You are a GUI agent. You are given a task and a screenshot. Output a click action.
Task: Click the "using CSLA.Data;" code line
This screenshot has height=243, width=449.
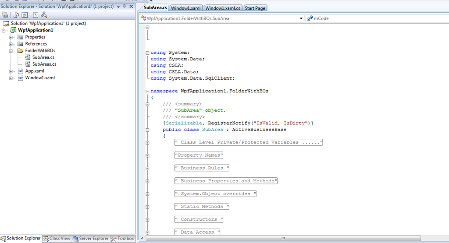pos(175,72)
